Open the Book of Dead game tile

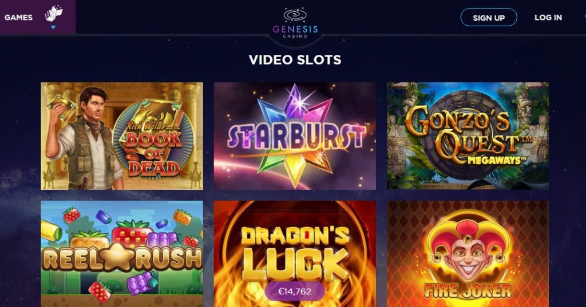[x=122, y=136]
